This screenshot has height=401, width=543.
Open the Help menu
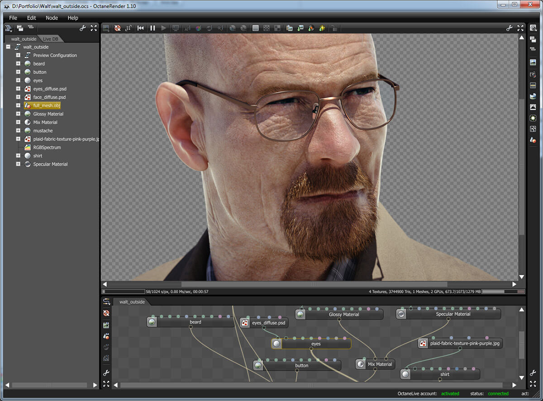pos(73,18)
